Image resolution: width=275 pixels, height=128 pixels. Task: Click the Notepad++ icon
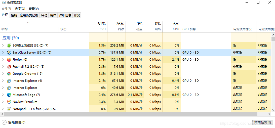coord(9,109)
